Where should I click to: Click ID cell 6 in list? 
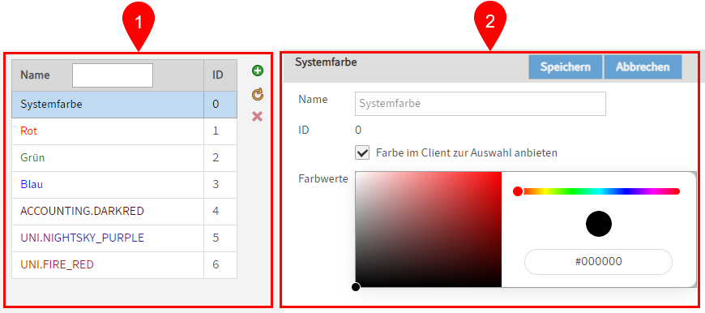click(220, 265)
